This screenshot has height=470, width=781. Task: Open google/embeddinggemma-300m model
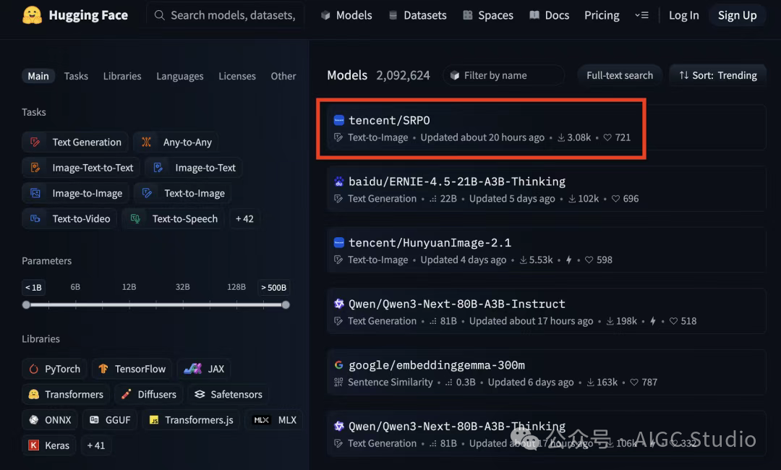pyautogui.click(x=546, y=373)
